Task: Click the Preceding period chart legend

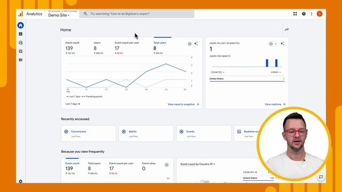Action: 92,97
